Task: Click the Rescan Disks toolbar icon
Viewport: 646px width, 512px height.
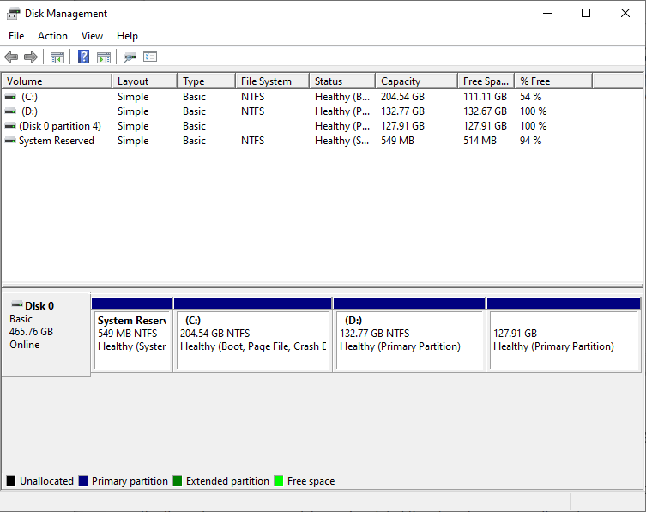Action: click(x=130, y=57)
